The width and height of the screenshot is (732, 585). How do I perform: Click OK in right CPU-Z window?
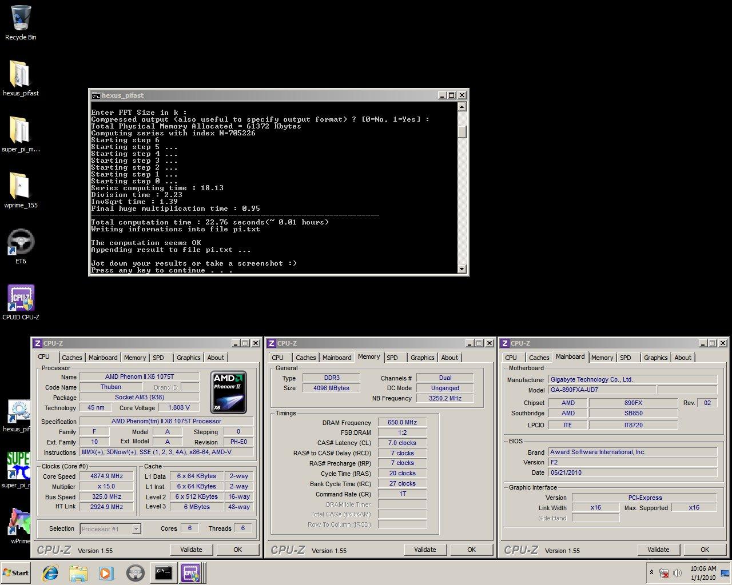[x=705, y=550]
